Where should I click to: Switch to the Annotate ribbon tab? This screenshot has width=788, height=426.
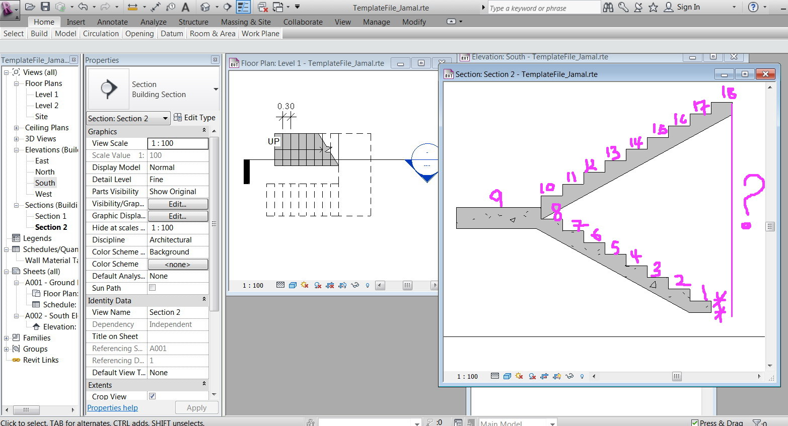point(112,22)
